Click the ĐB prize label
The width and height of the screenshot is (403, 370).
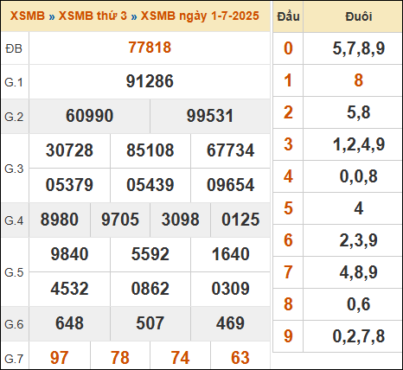click(x=14, y=48)
